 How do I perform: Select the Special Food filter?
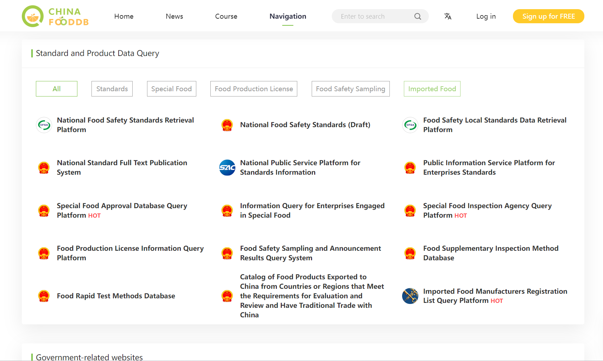(171, 89)
